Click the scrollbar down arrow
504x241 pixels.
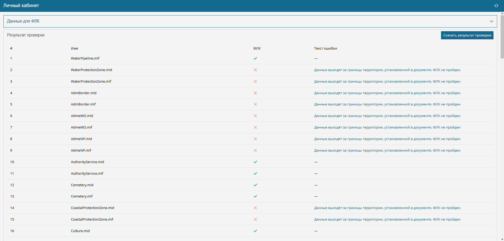tap(502, 239)
